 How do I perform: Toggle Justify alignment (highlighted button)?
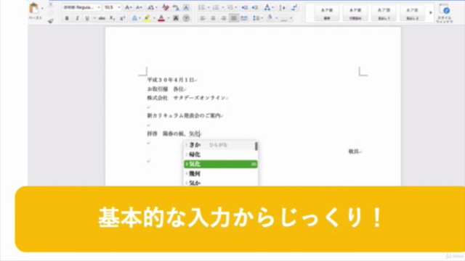click(234, 18)
